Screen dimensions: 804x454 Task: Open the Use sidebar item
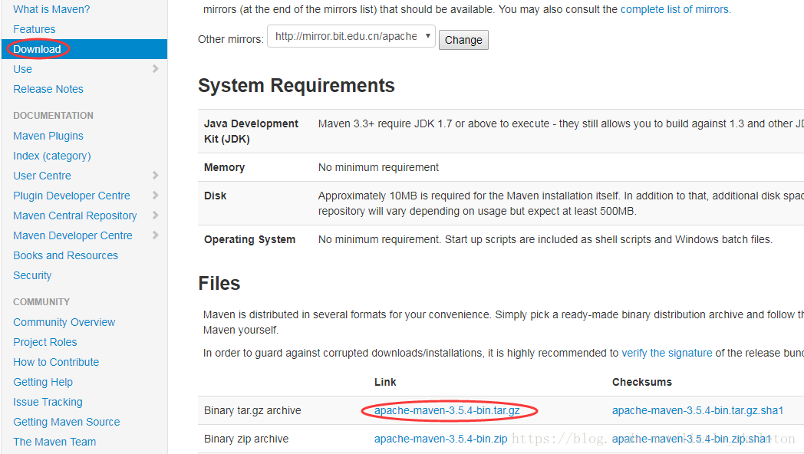pyautogui.click(x=22, y=69)
